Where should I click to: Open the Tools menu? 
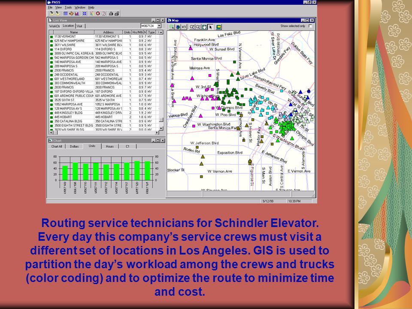pyautogui.click(x=68, y=7)
